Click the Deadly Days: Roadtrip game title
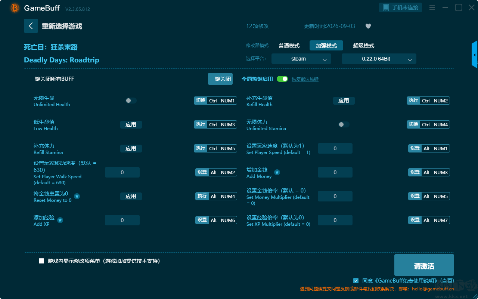478x299 pixels. (x=62, y=60)
